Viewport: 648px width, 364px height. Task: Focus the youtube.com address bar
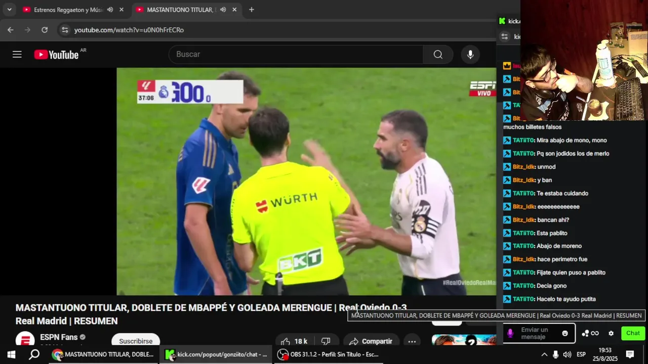coord(129,30)
